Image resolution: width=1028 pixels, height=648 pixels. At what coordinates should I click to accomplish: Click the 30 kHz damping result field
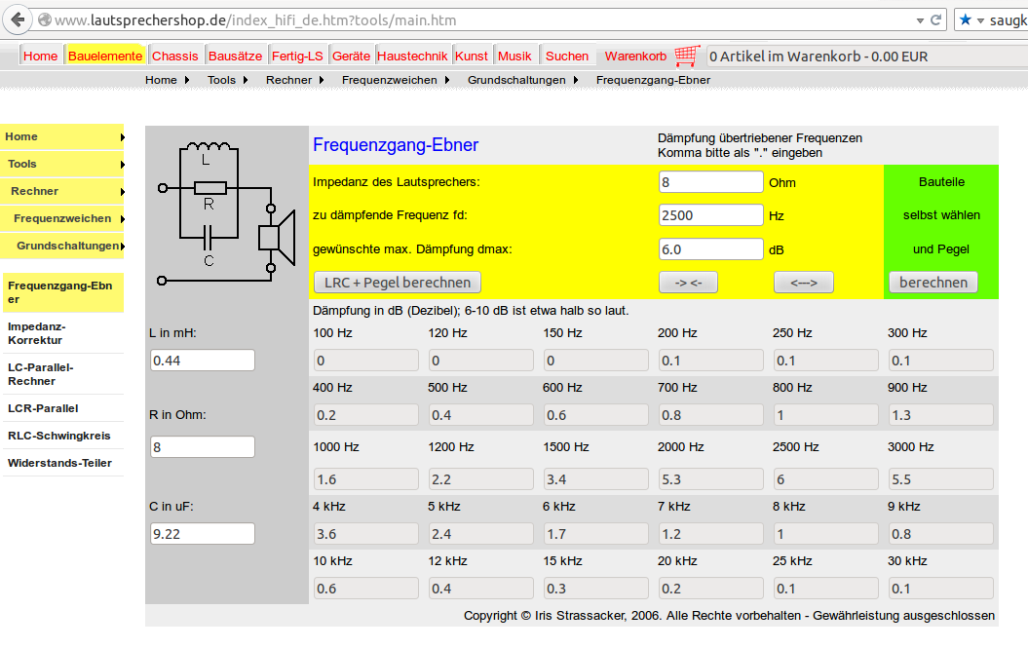point(941,589)
